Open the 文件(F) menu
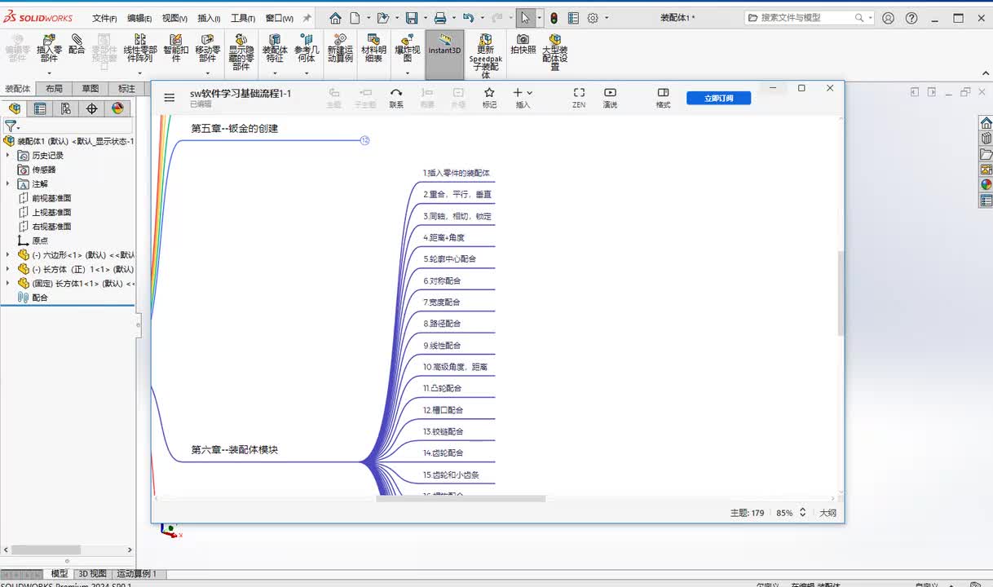This screenshot has height=587, width=993. pos(104,18)
